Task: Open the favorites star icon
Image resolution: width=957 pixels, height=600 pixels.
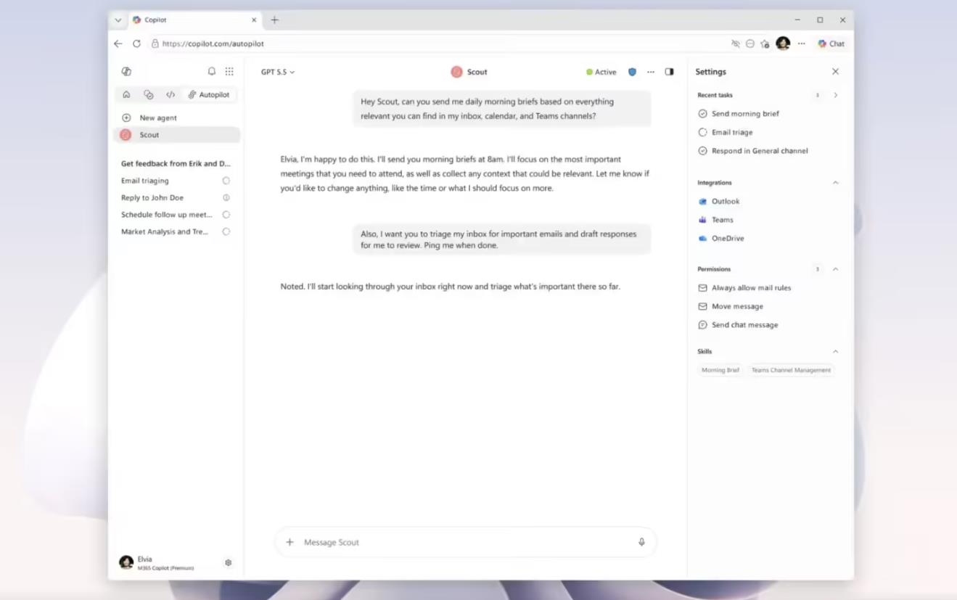Action: pos(765,44)
